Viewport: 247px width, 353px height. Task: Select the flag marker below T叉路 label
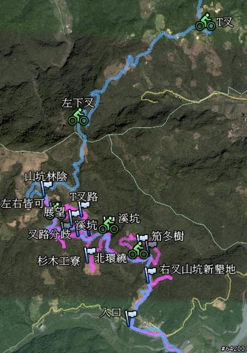point(83,209)
